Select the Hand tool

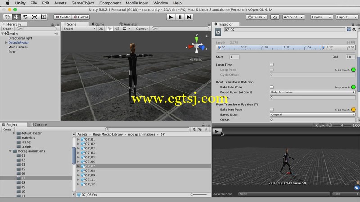tap(7, 17)
